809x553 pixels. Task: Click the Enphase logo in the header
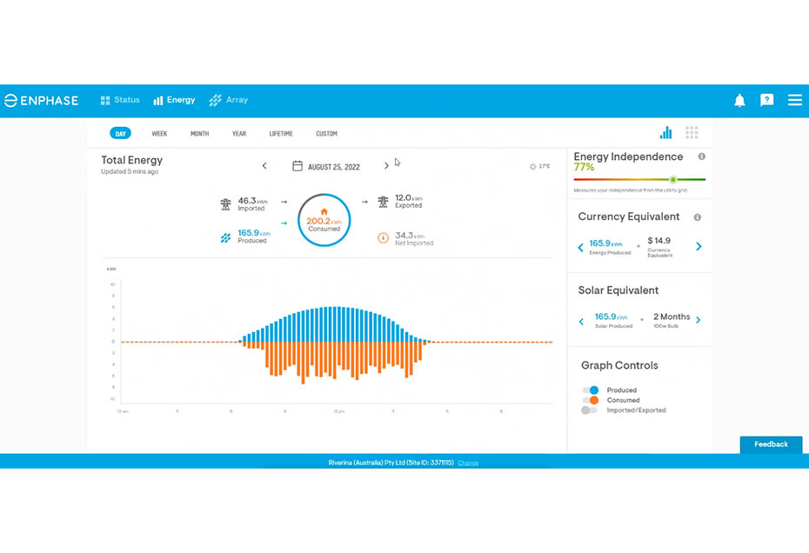(x=42, y=99)
